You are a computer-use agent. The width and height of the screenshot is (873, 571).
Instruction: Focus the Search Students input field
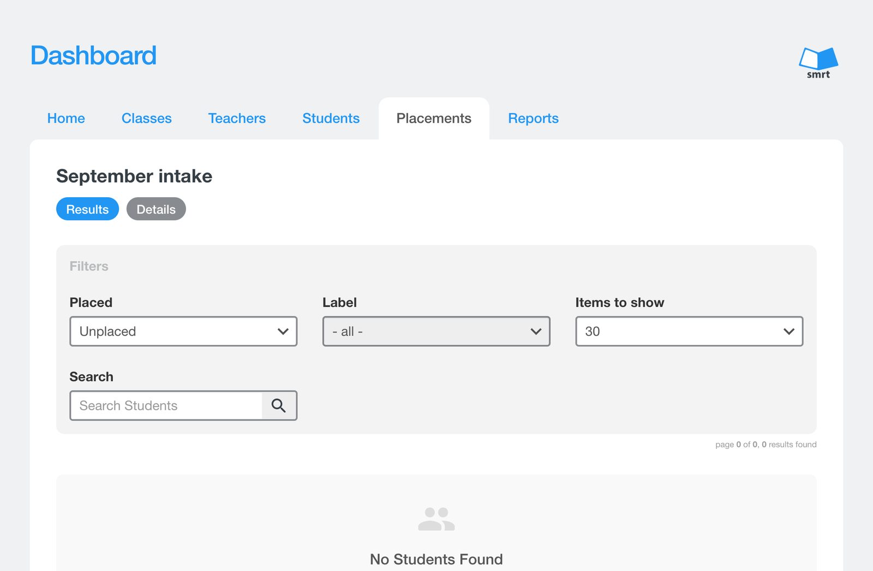[x=166, y=405]
